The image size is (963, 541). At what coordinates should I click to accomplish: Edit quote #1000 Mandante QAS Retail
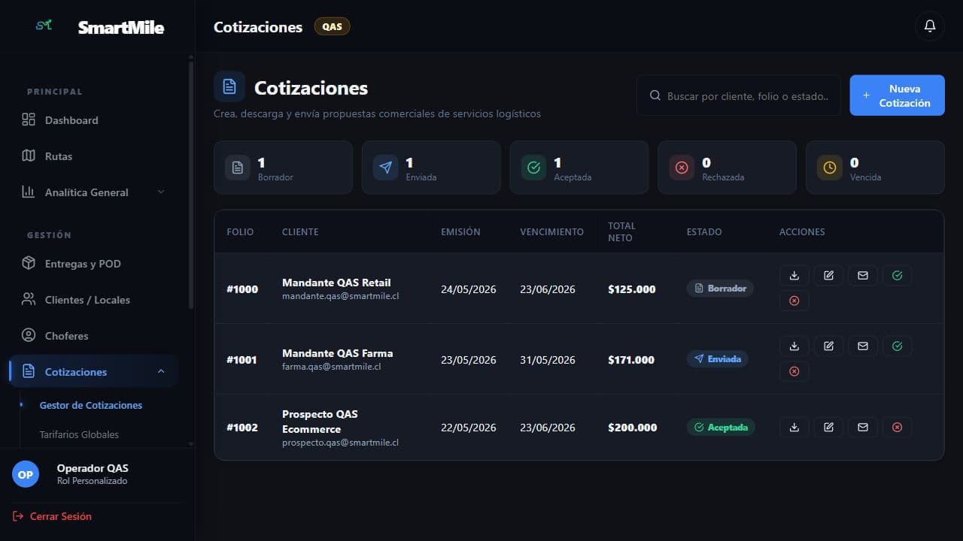tap(828, 276)
